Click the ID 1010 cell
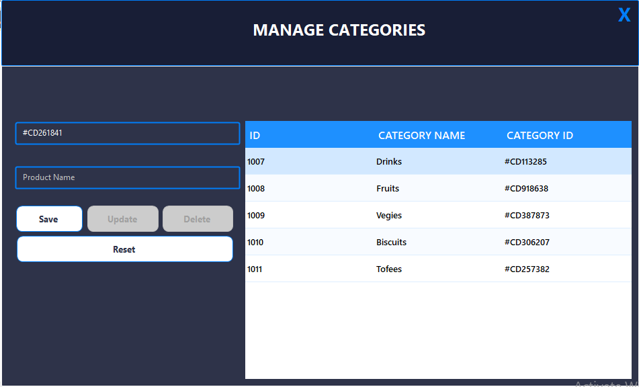 pyautogui.click(x=256, y=242)
